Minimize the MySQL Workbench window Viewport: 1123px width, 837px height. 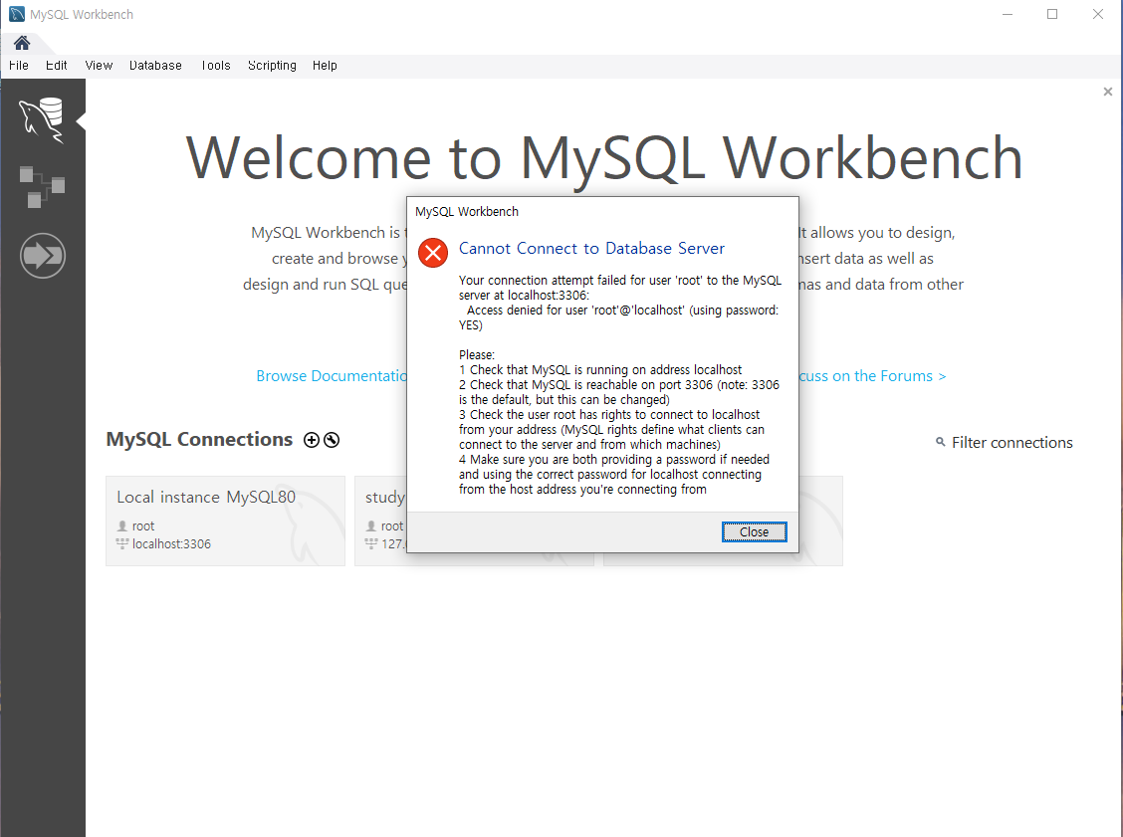click(1007, 14)
